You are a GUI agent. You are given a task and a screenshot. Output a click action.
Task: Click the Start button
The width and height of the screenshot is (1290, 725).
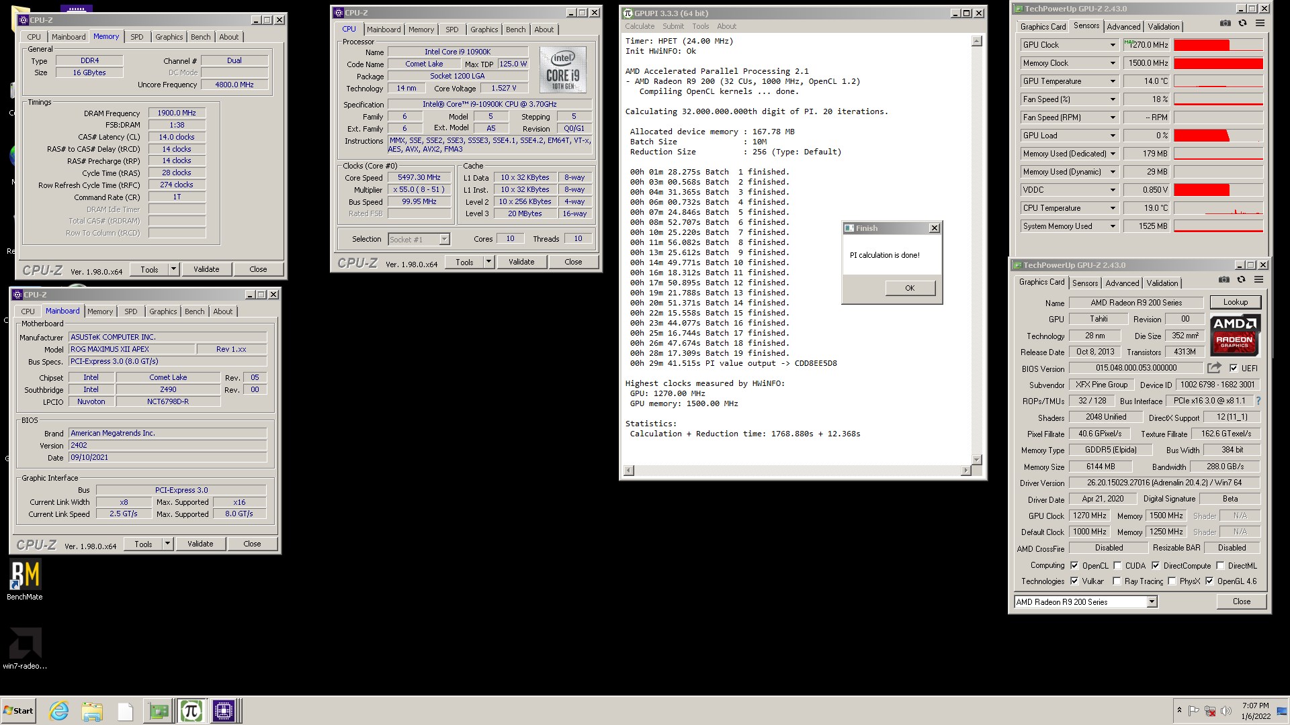point(19,711)
